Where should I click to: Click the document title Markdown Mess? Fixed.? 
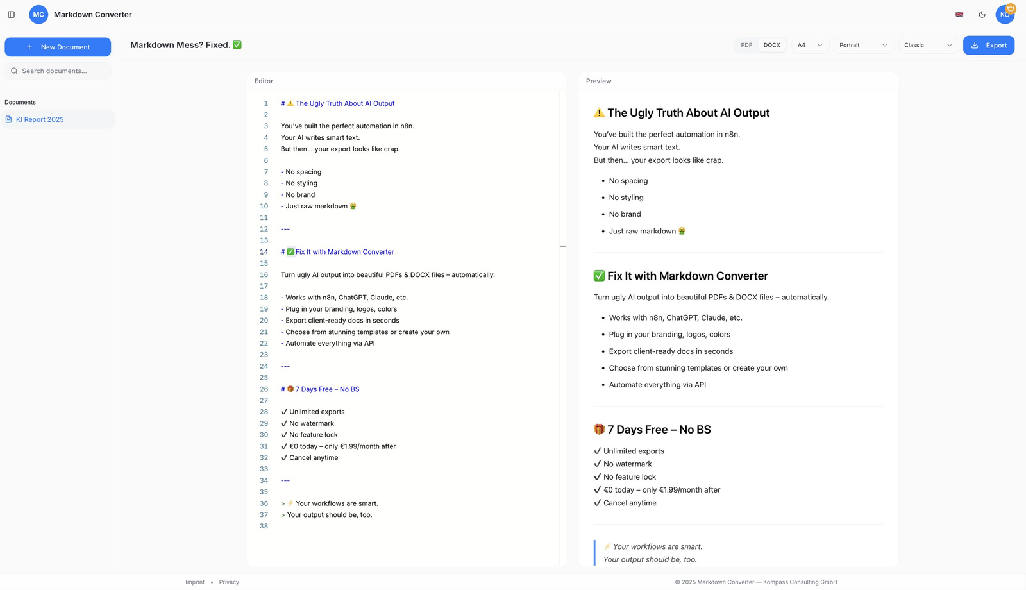pyautogui.click(x=180, y=45)
